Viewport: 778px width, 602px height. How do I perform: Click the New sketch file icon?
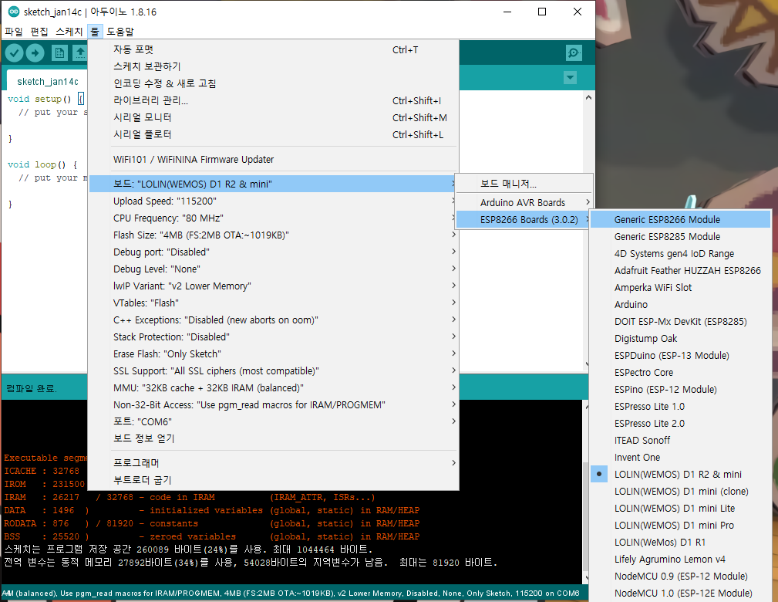[59, 52]
